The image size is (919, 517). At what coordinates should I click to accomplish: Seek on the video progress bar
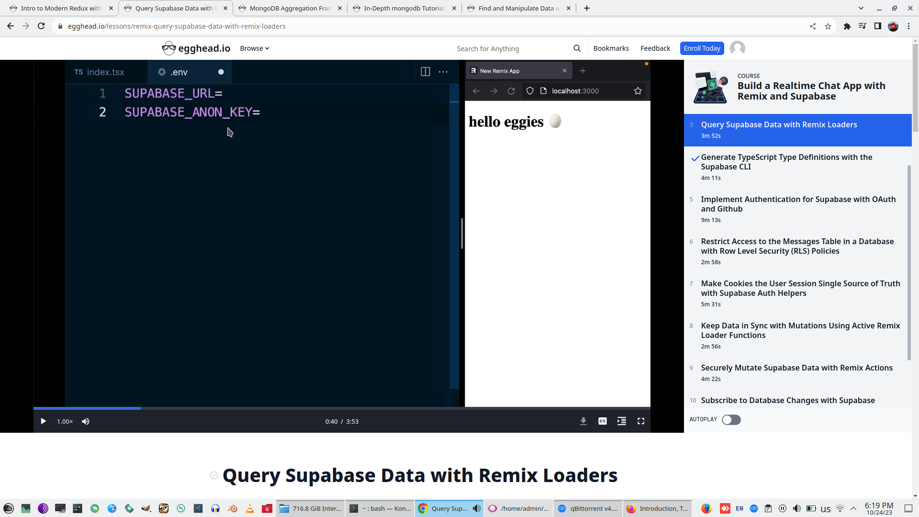335,408
